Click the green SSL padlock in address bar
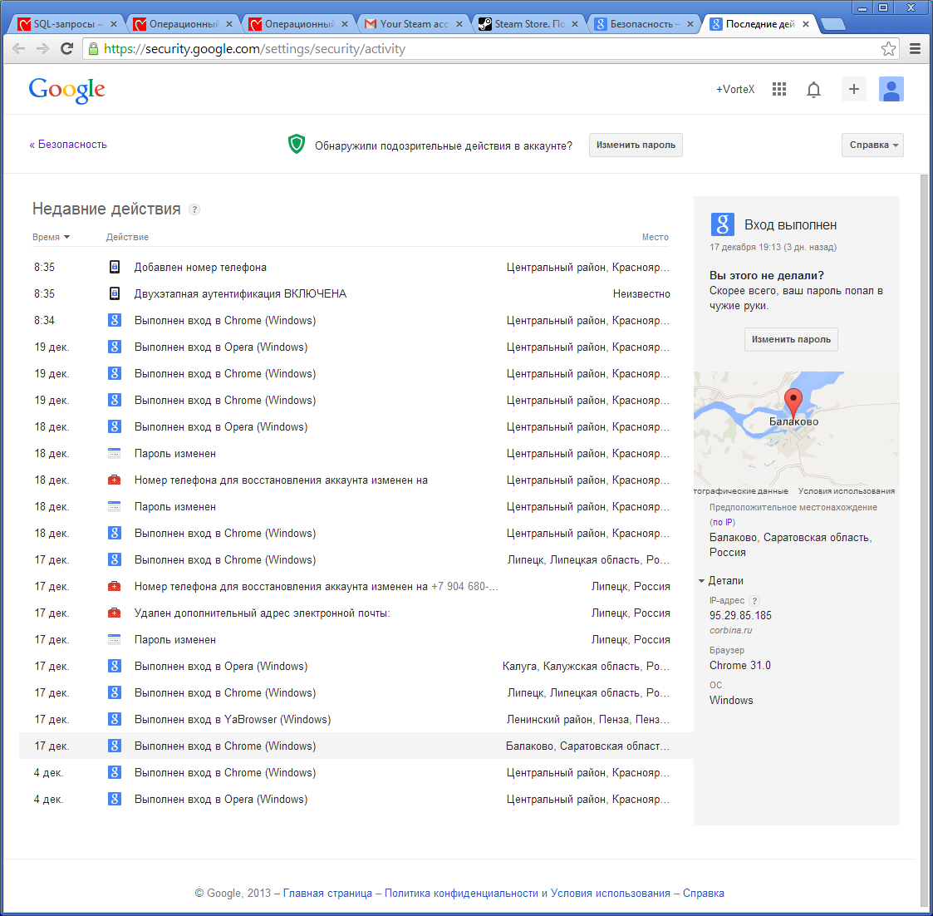The image size is (933, 916). 93,49
